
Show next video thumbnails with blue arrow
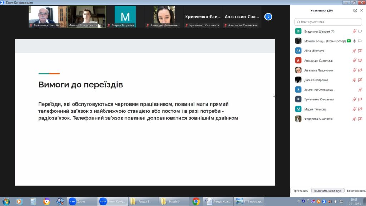[268, 16]
